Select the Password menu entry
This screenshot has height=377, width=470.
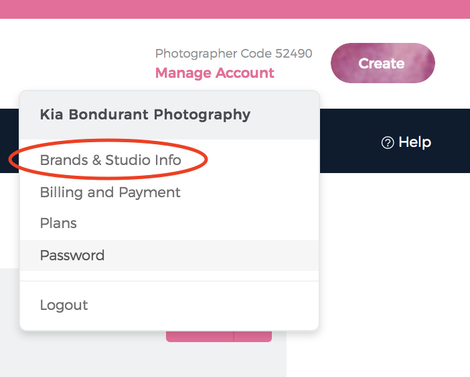(x=72, y=256)
